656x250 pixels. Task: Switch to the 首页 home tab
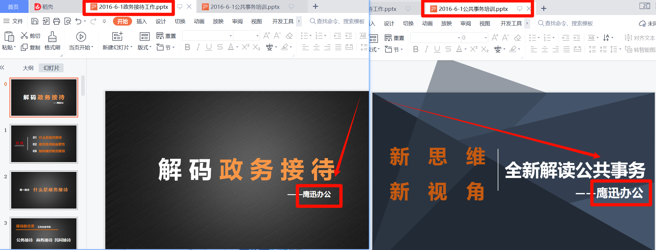click(x=13, y=7)
